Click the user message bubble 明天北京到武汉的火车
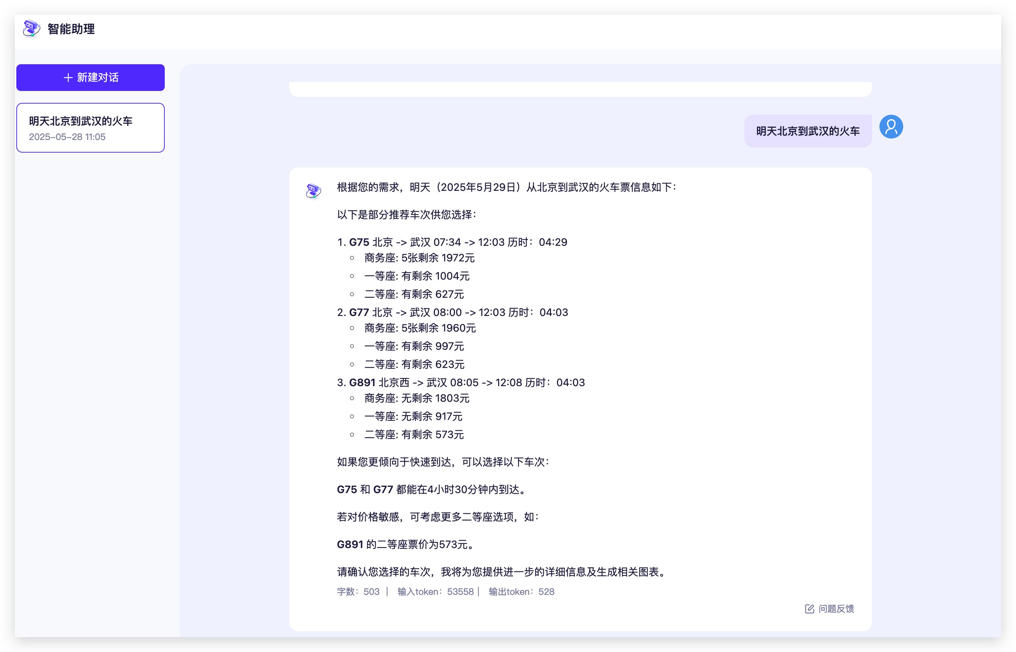This screenshot has height=652, width=1016. [807, 131]
